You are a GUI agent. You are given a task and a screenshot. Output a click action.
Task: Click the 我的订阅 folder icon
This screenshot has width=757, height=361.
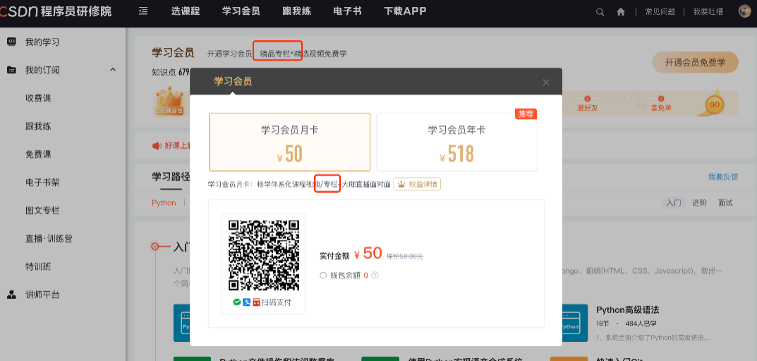point(11,70)
